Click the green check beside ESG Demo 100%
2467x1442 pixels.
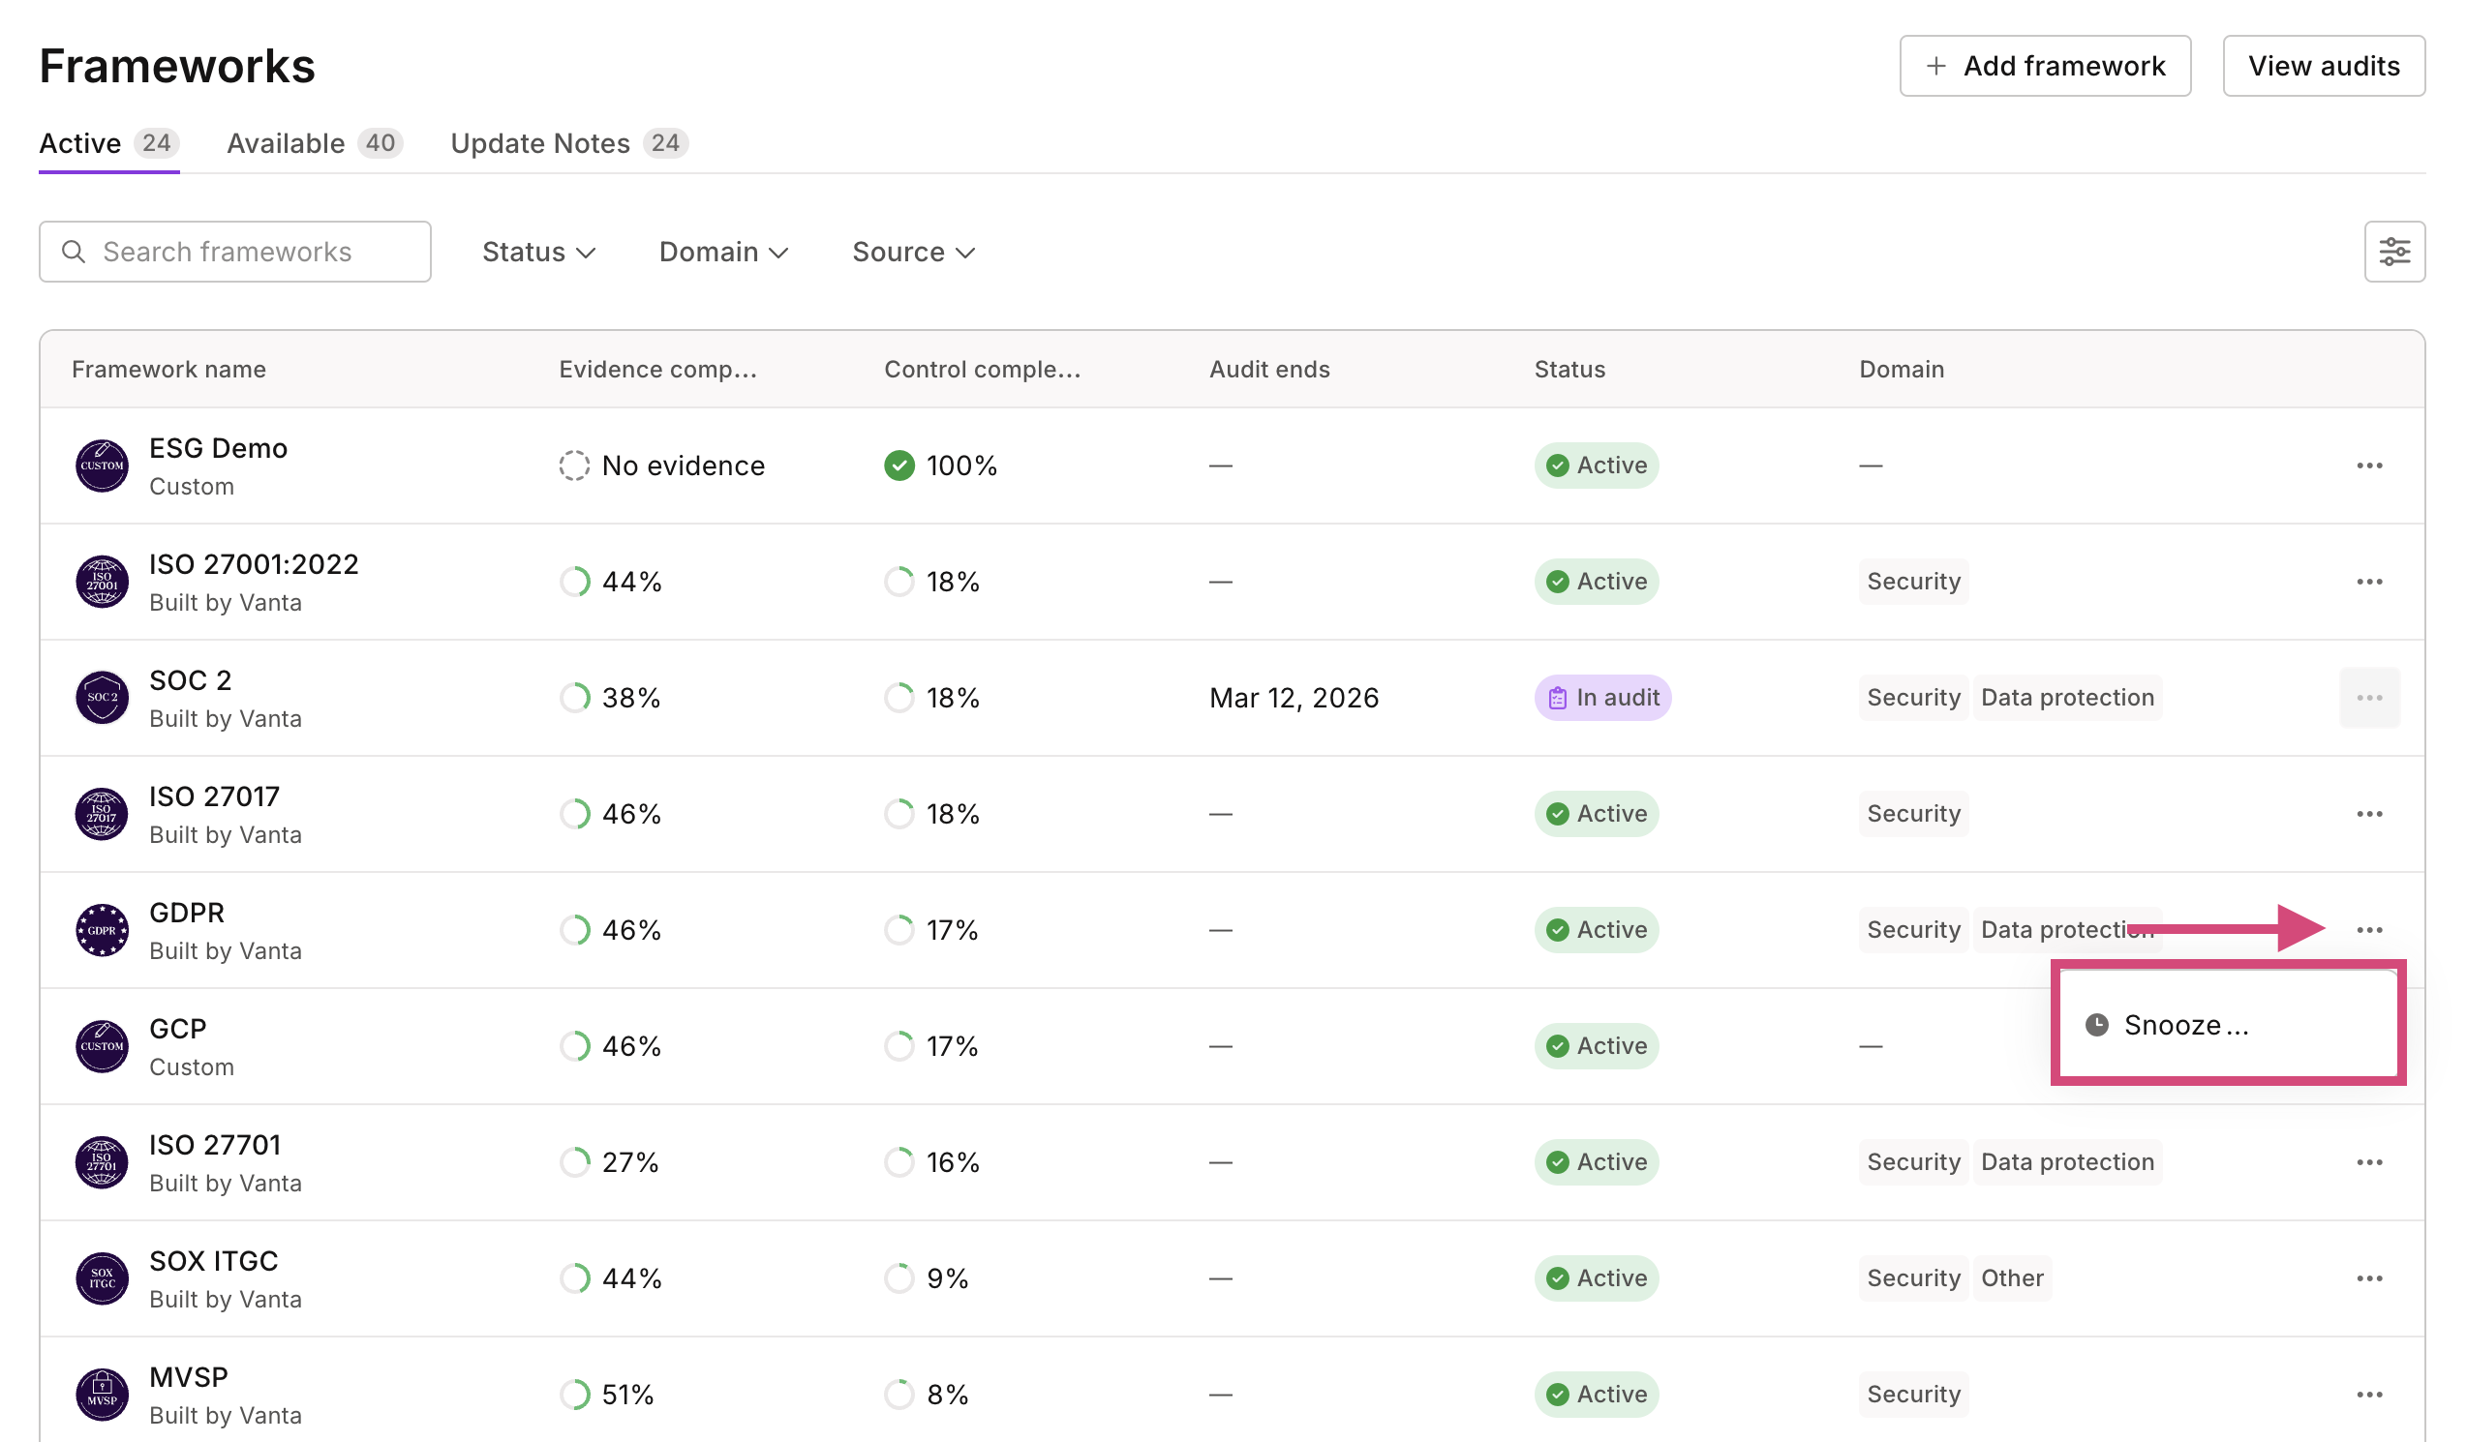point(898,466)
